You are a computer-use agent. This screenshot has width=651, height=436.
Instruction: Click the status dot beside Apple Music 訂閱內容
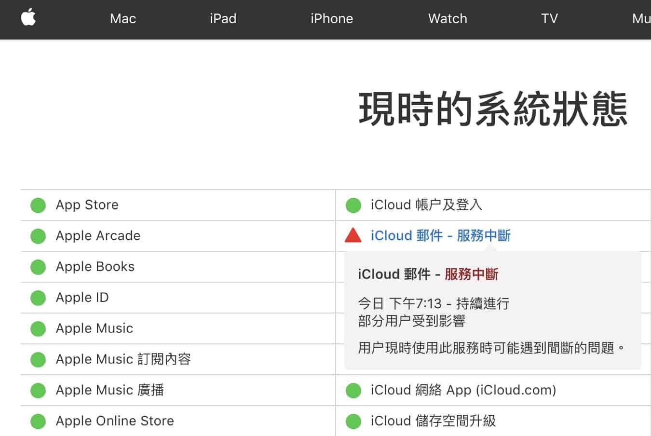38,359
